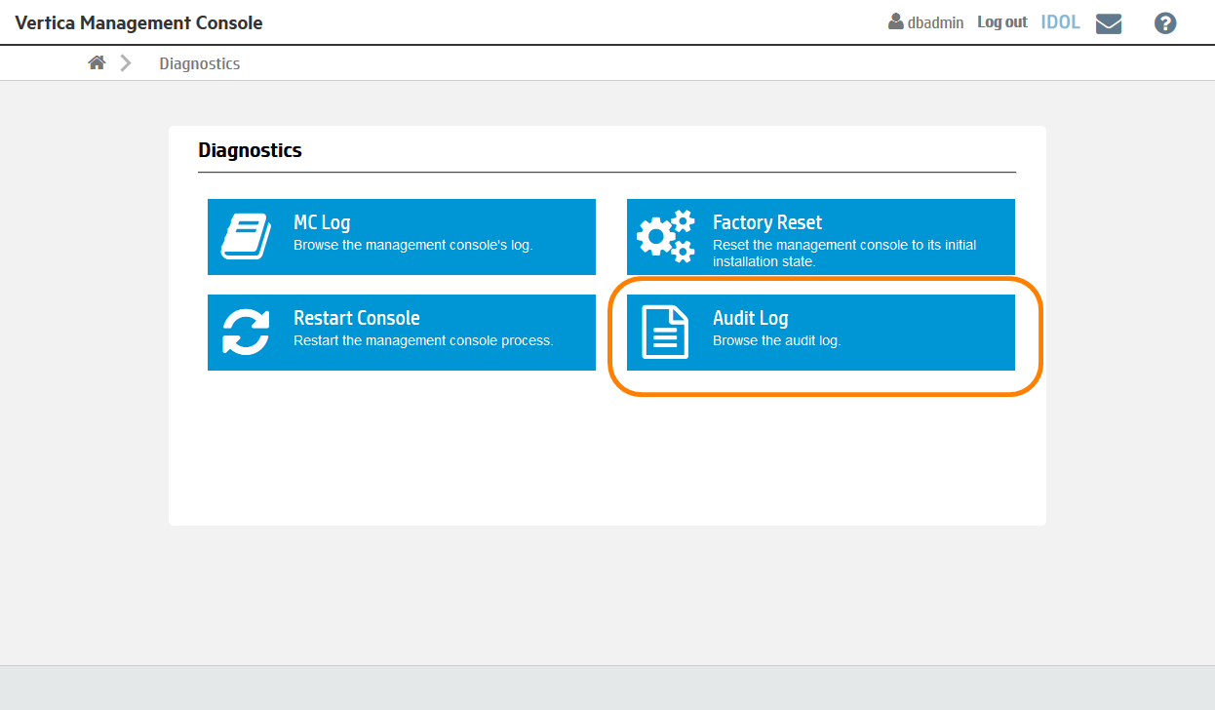Click the breadcrumb chevron separator
This screenshot has height=710, width=1215.
pyautogui.click(x=126, y=62)
